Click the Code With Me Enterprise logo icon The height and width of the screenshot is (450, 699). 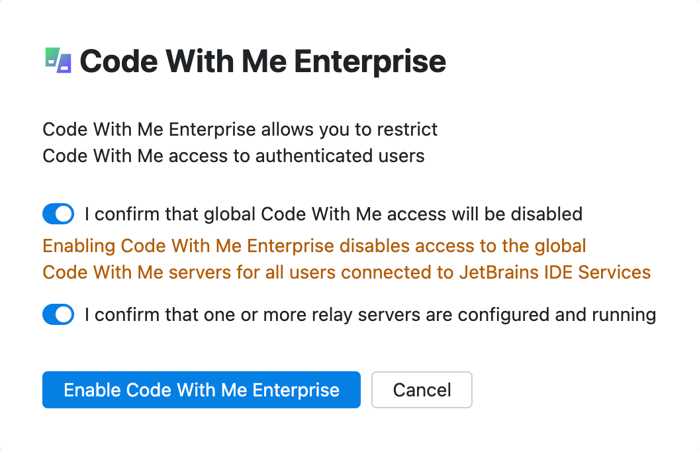(58, 60)
